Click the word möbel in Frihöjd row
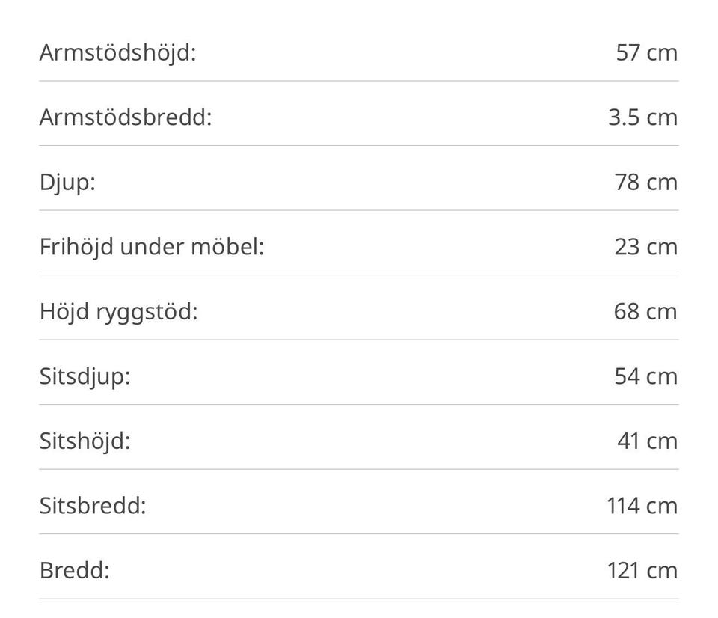Screen dimensions: 718x618 click(227, 247)
